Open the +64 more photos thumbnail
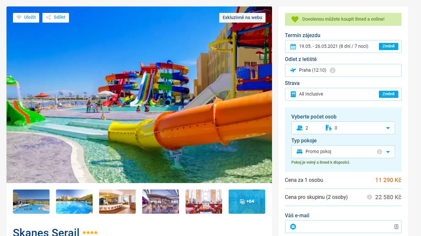This screenshot has width=421, height=236. [x=247, y=201]
